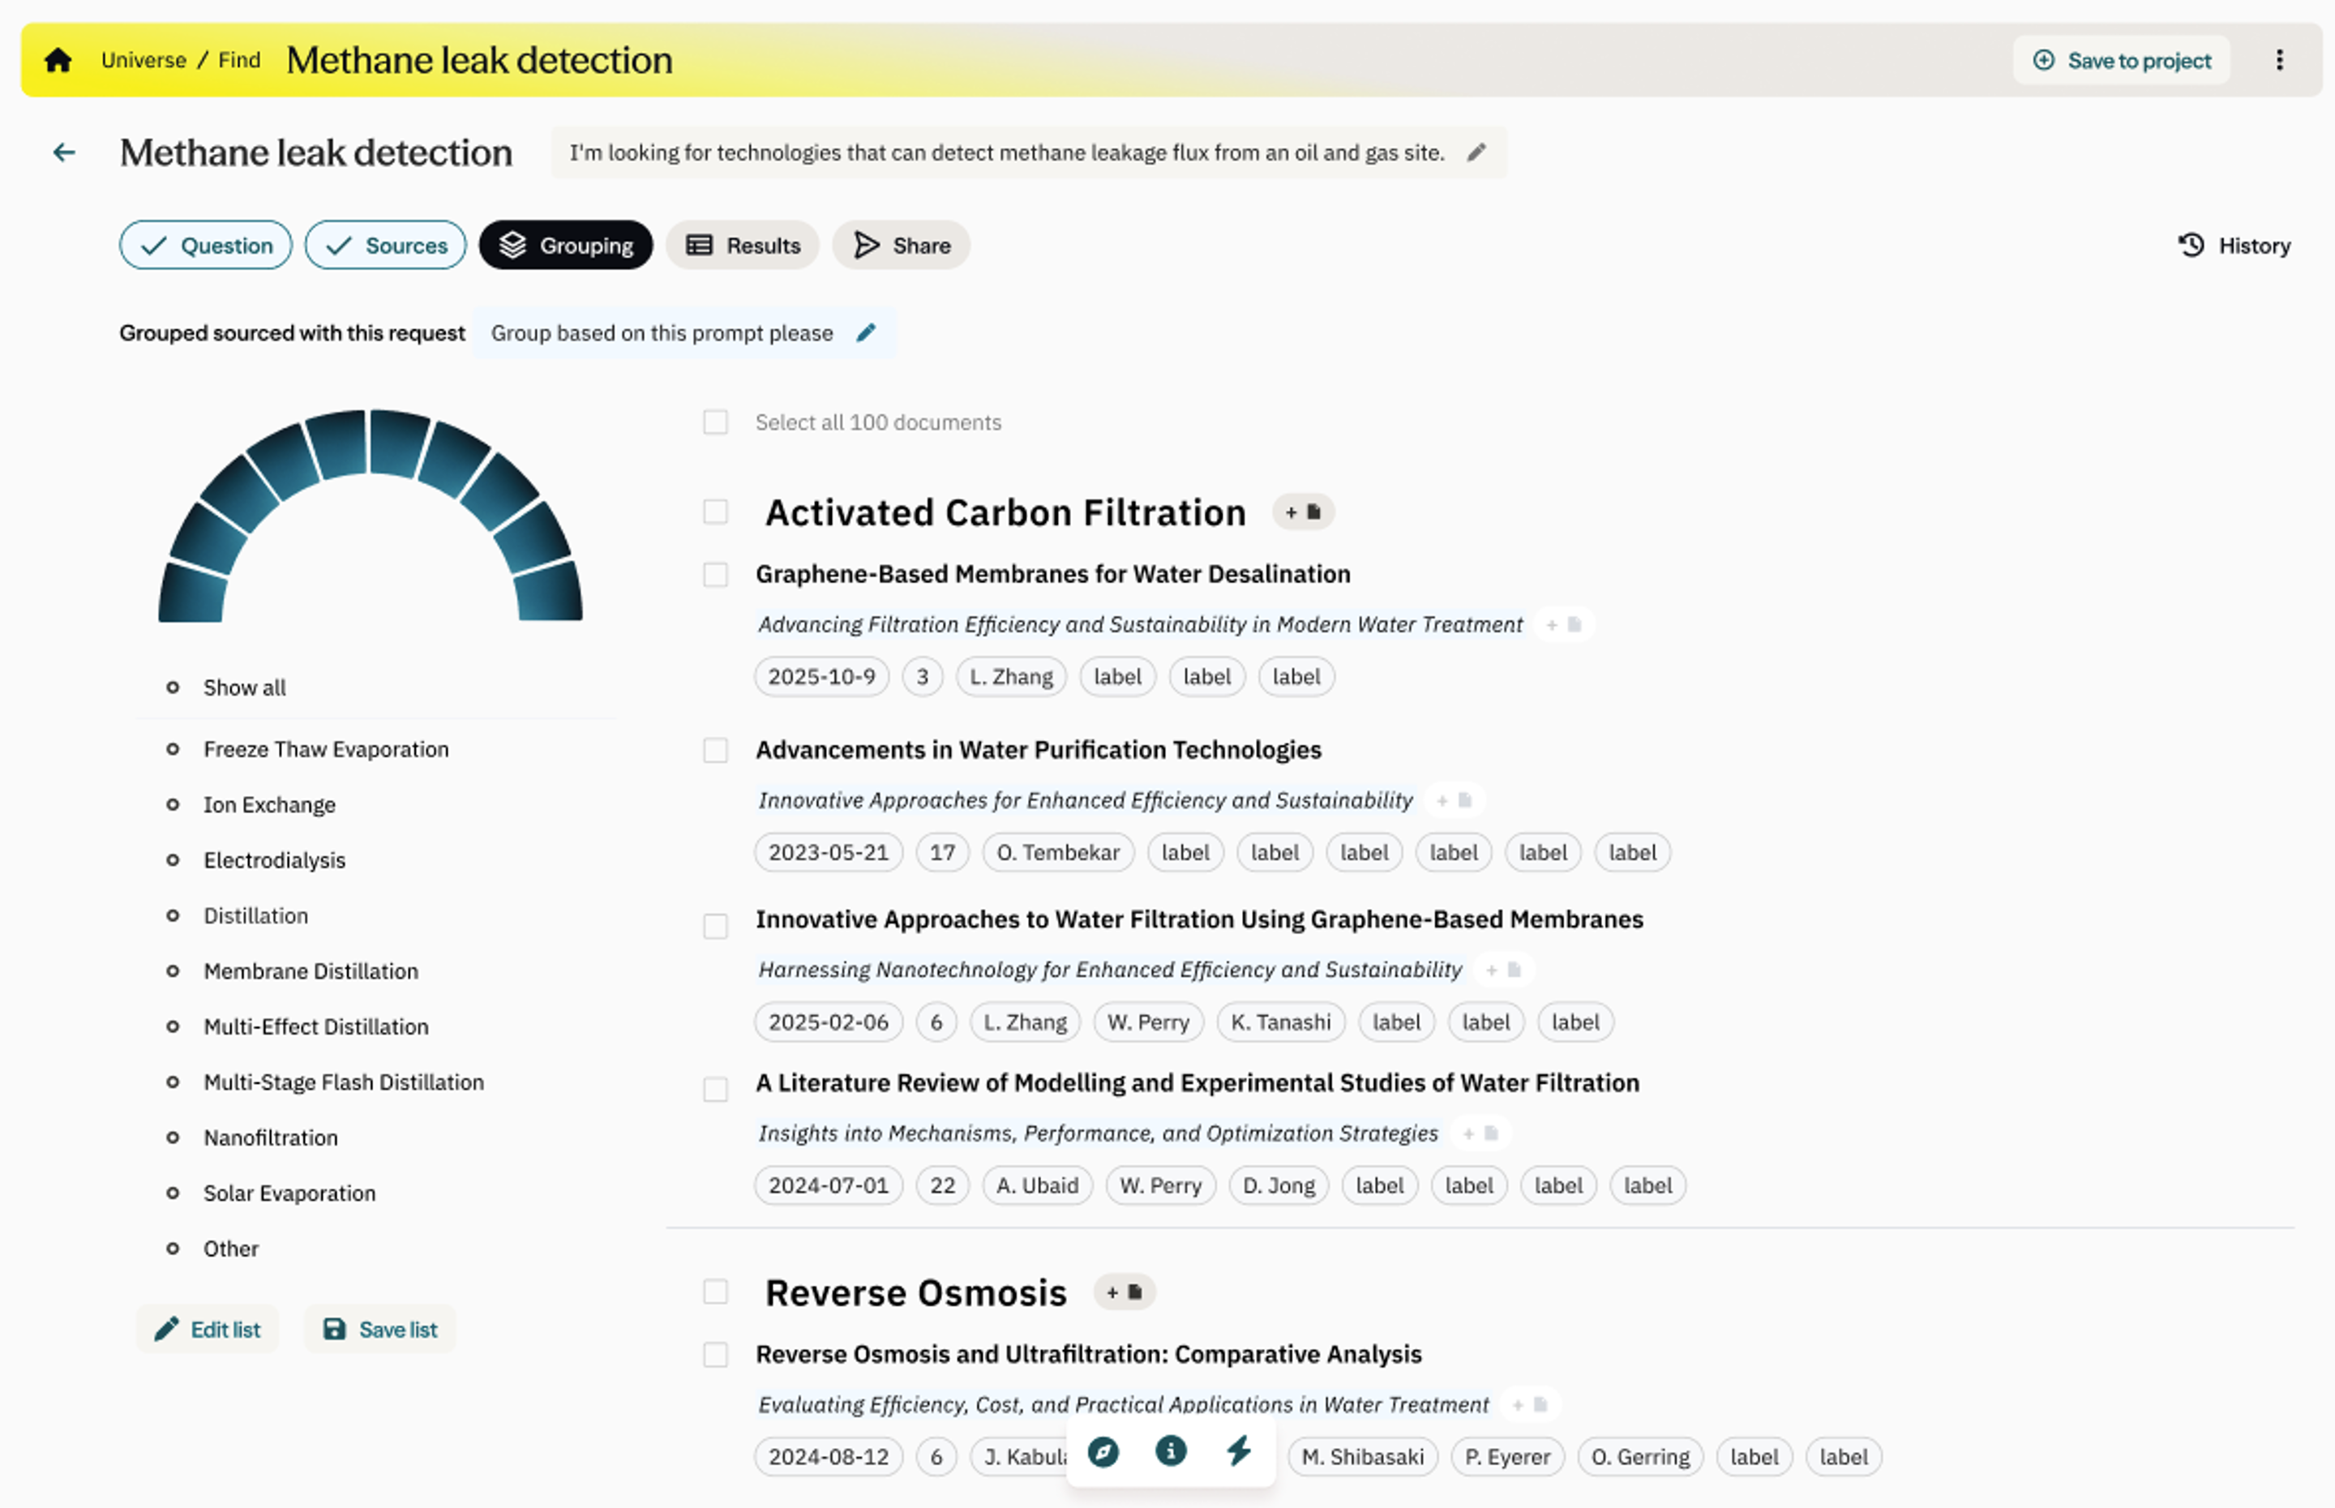2335x1508 pixels.
Task: Open the Share tab
Action: tap(902, 245)
